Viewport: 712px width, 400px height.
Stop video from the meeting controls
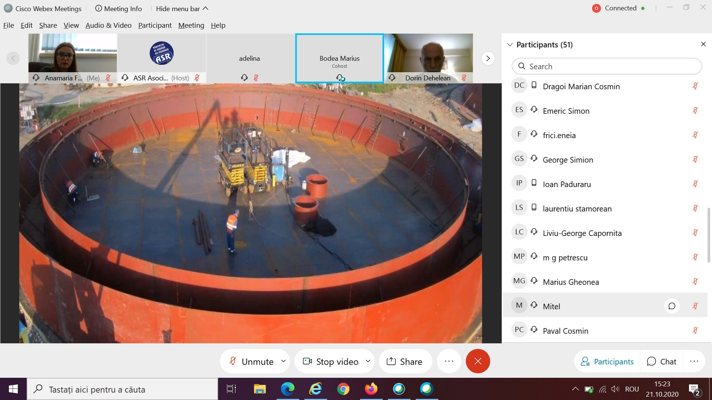[x=331, y=361]
